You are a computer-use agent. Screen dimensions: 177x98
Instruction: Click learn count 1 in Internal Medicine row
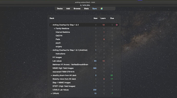(104, 32)
